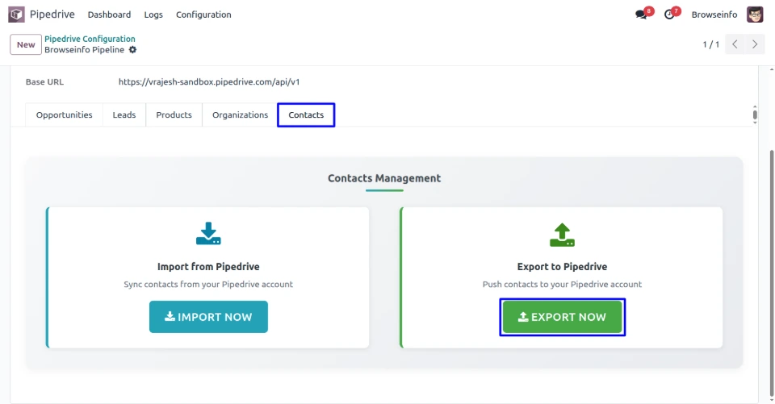Create a new record with New button
Image resolution: width=775 pixels, height=404 pixels.
26,44
